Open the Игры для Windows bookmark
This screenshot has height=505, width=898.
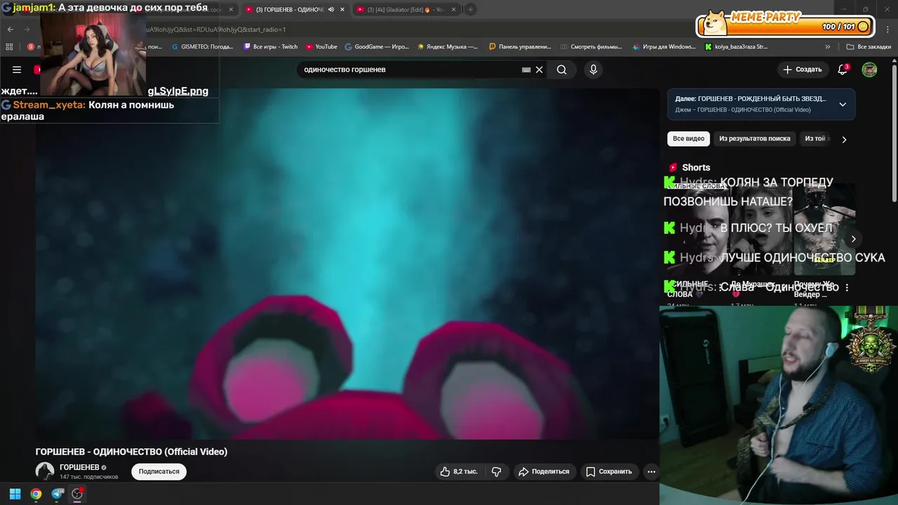click(664, 47)
